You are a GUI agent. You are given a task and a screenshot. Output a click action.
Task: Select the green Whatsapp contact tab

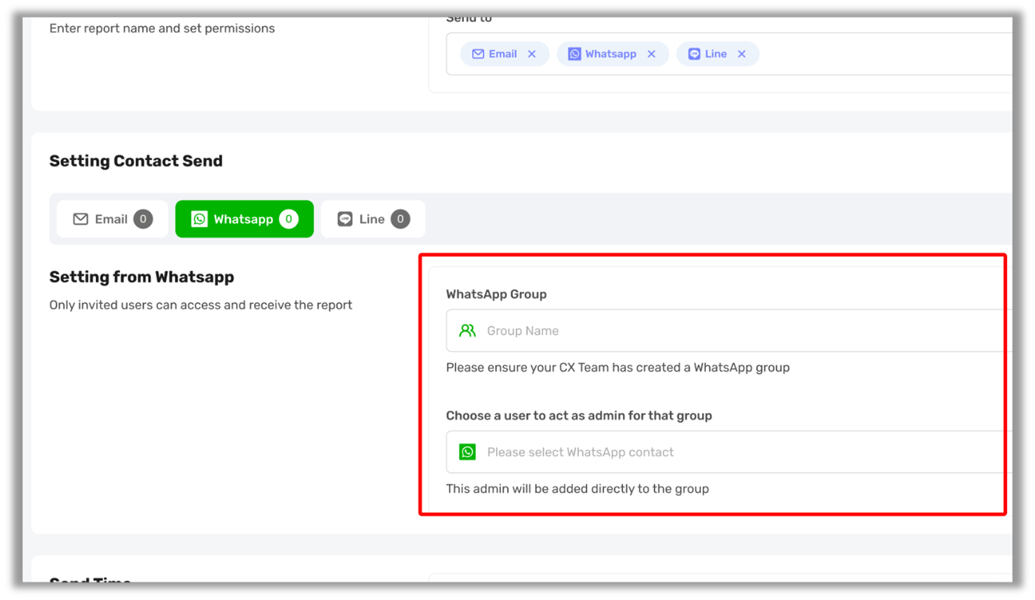point(244,219)
